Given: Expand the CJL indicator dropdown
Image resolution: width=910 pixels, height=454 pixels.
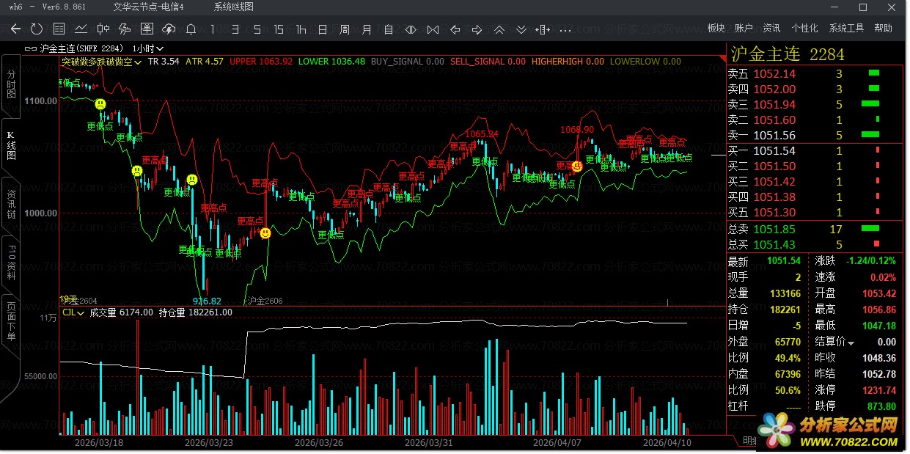Looking at the screenshot, I should coord(73,312).
